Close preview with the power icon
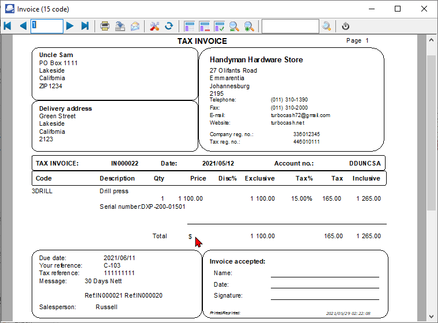The height and width of the screenshot is (323, 438). pos(346,26)
